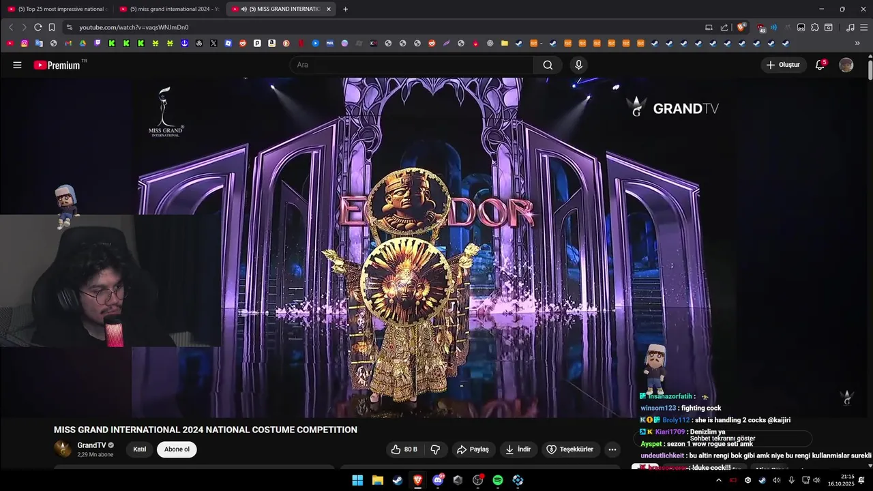The width and height of the screenshot is (873, 491).
Task: Close the MISS GRAND INTERNATIONAL tab
Action: [x=329, y=9]
